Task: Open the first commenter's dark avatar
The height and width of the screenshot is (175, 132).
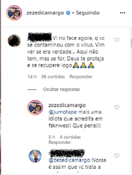Action: (x=14, y=40)
